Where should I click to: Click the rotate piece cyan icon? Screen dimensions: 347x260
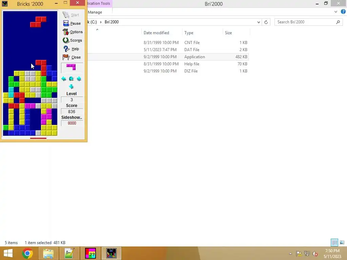coord(71,79)
